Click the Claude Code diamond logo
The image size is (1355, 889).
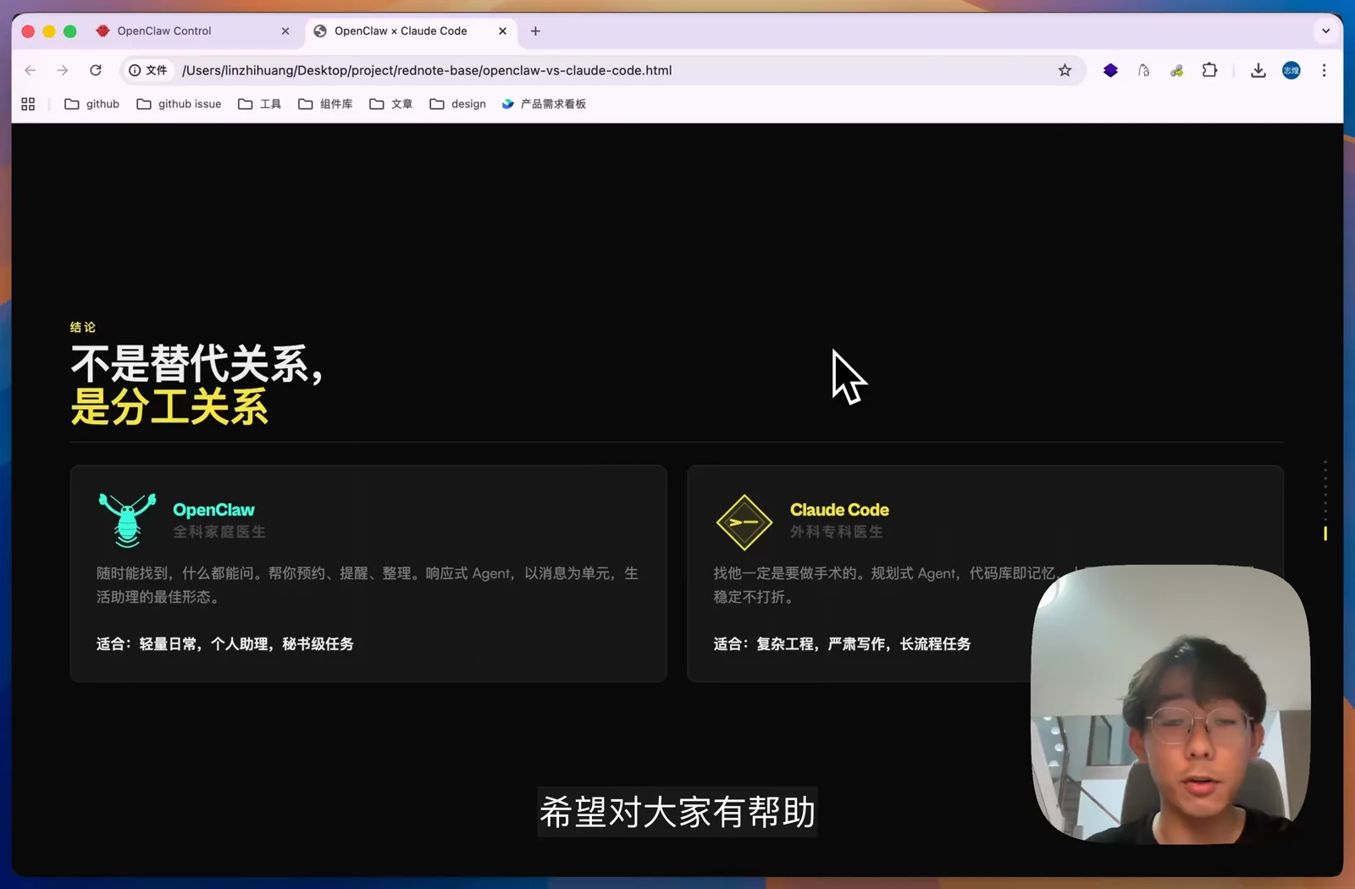tap(744, 522)
